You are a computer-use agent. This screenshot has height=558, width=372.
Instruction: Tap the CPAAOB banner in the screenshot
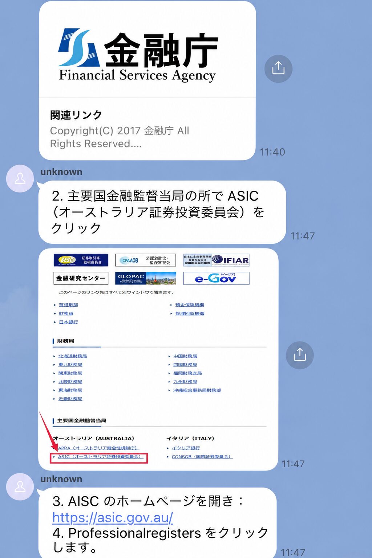(x=145, y=260)
